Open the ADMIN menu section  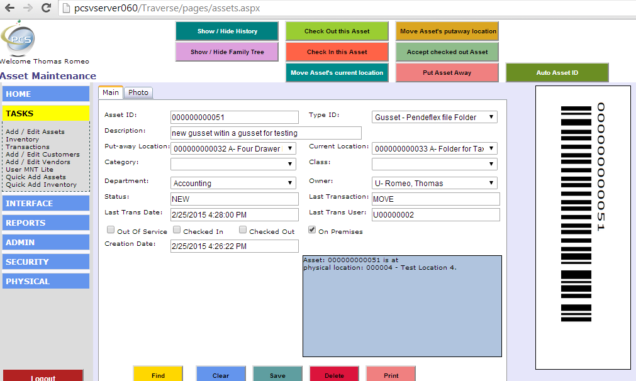click(x=46, y=242)
